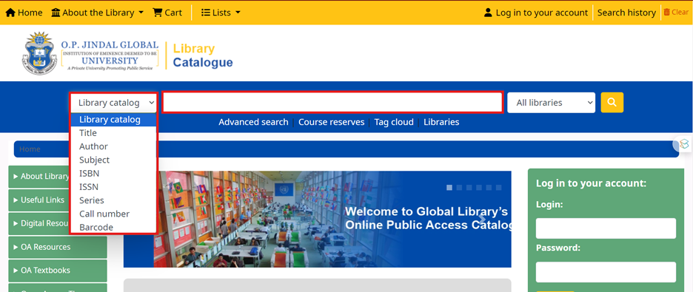Open Libraries link
This screenshot has width=693, height=292.
(441, 122)
